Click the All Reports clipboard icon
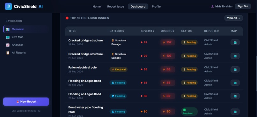257x117 pixels. click(8, 53)
